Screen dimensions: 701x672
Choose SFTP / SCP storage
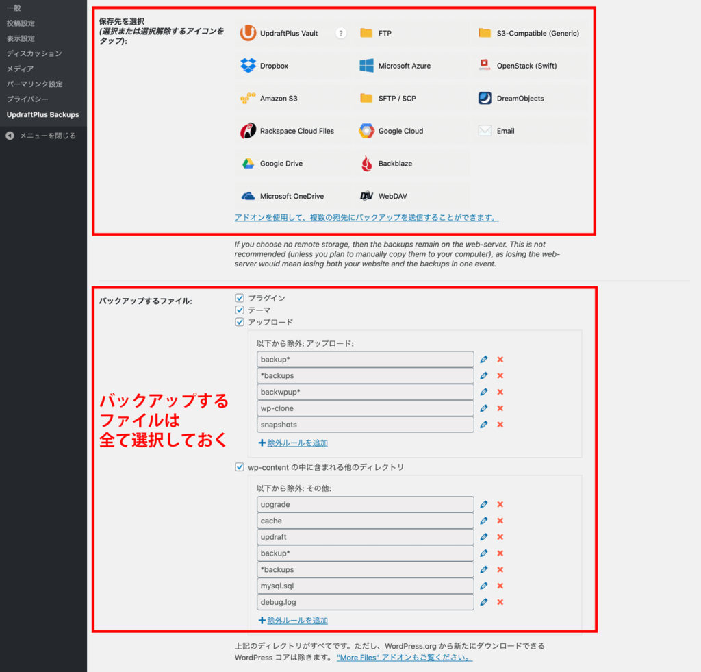point(411,99)
